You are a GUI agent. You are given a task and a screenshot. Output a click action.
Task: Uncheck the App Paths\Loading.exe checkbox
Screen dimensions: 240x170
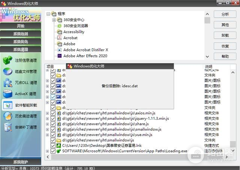point(53,151)
